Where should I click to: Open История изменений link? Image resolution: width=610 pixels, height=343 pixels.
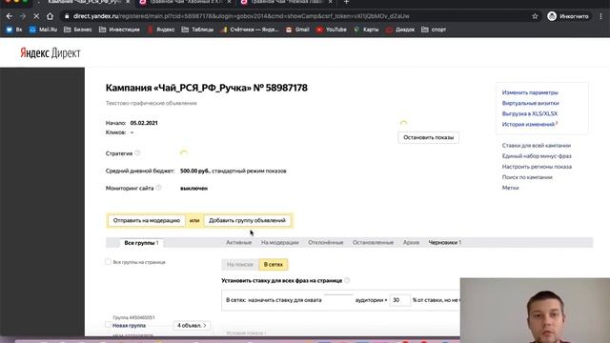pyautogui.click(x=528, y=124)
